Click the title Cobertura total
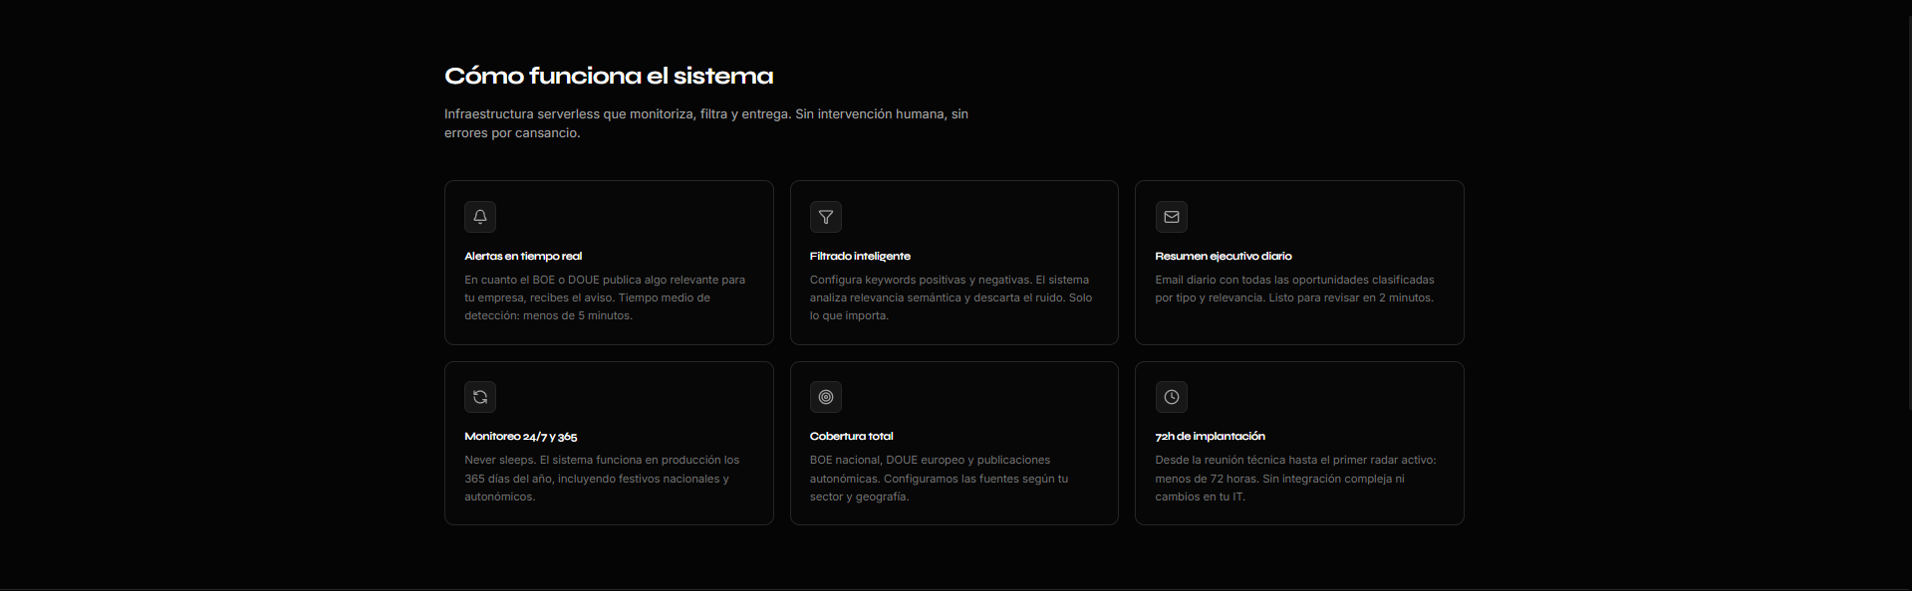The height and width of the screenshot is (591, 1912). (852, 436)
